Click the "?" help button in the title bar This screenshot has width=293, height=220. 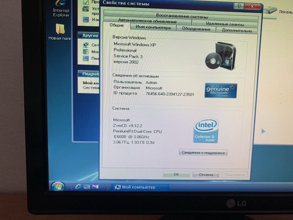tap(239, 6)
